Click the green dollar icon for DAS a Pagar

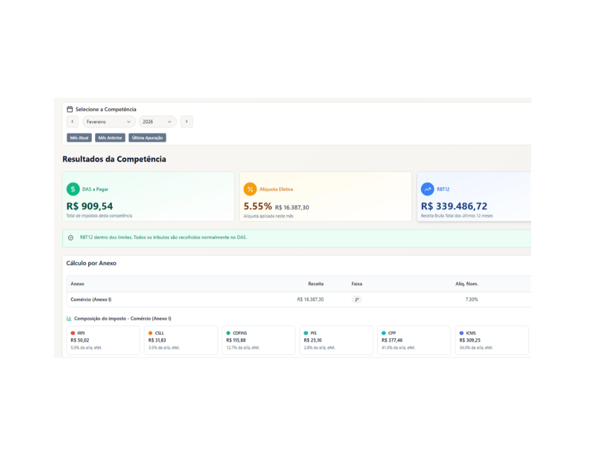click(73, 189)
